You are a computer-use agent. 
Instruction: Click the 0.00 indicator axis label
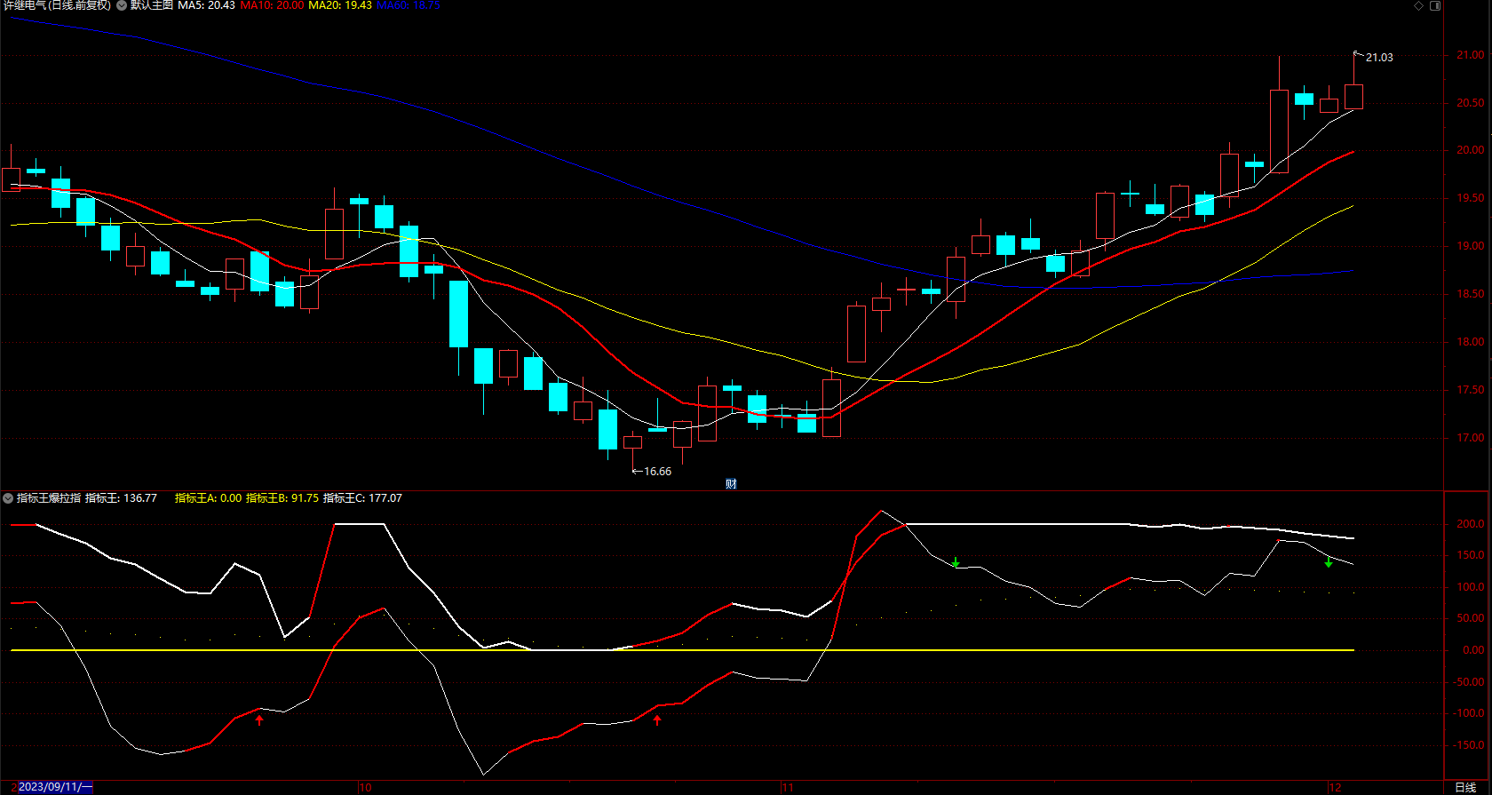coord(1473,650)
